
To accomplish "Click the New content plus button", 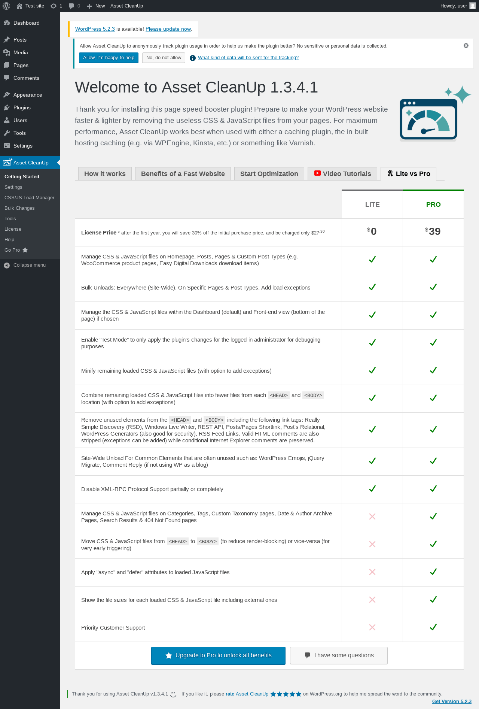I will coord(96,6).
